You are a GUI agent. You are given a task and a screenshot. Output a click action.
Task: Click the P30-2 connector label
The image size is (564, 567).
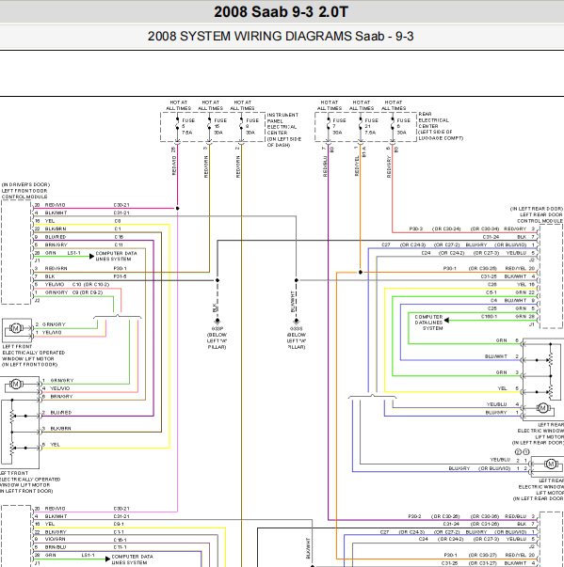pyautogui.click(x=414, y=516)
